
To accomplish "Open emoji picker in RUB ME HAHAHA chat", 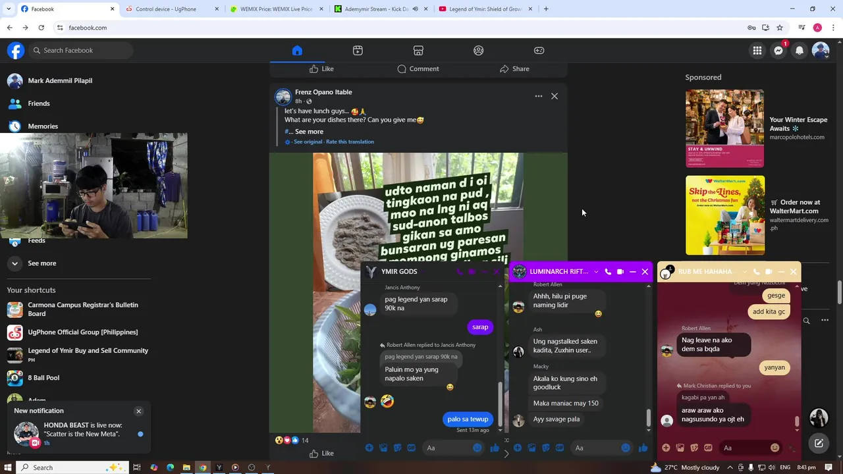I will tap(775, 448).
